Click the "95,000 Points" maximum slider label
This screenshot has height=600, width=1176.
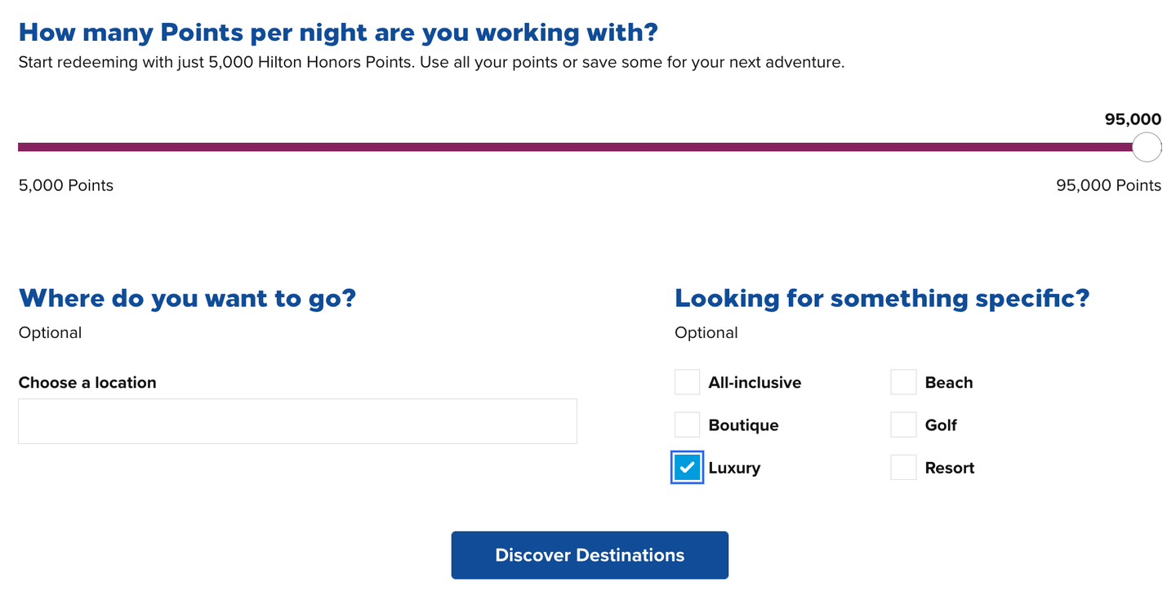click(1108, 185)
